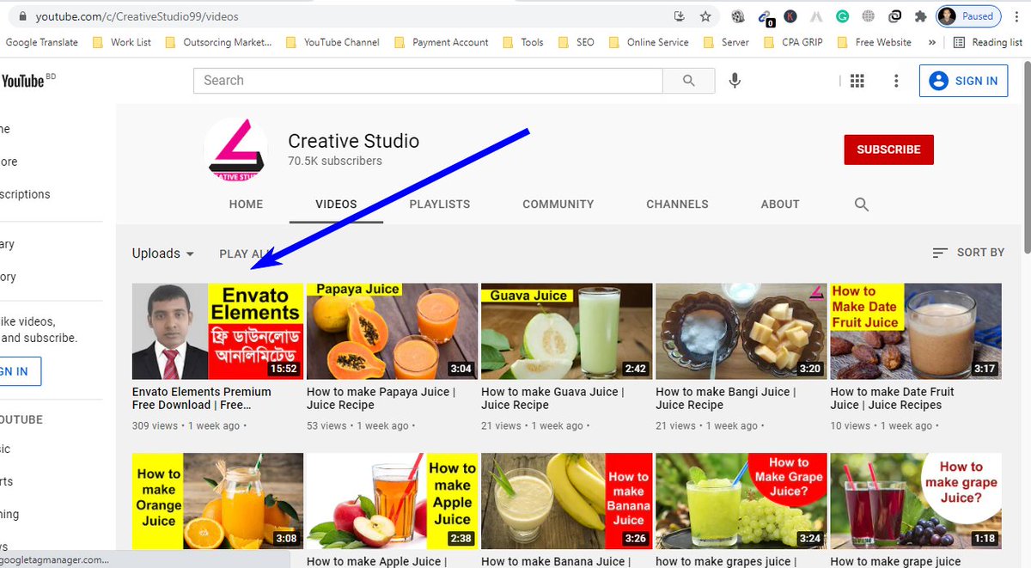Click the browser address bar URL
1031x568 pixels.
(137, 16)
